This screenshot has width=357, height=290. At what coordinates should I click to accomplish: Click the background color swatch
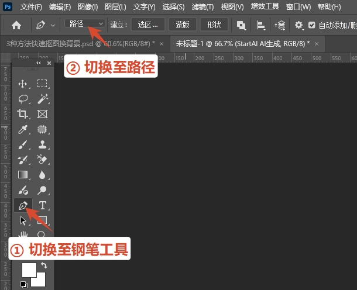click(x=41, y=282)
